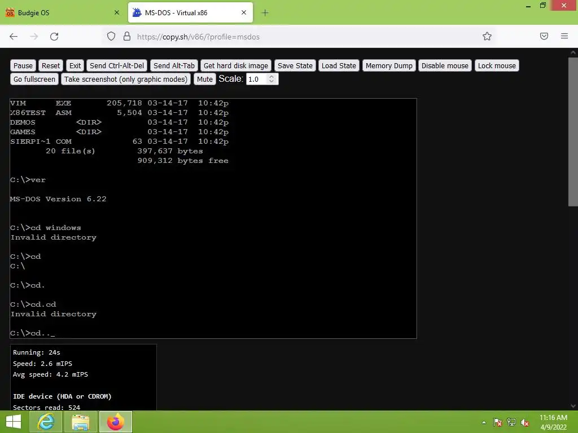This screenshot has width=578, height=433.
Task: Click the Load State button
Action: pyautogui.click(x=339, y=65)
